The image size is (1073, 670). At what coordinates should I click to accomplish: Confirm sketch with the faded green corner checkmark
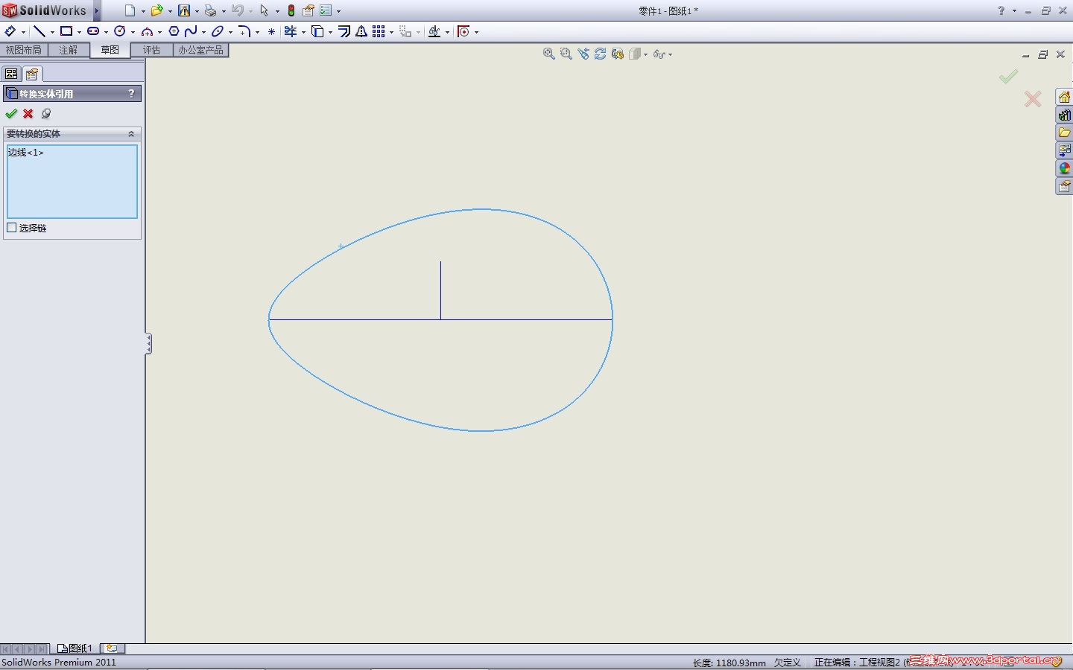(1009, 76)
